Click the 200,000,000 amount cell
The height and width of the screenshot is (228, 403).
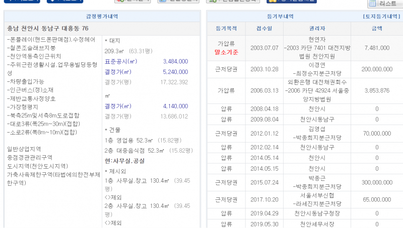point(376,68)
